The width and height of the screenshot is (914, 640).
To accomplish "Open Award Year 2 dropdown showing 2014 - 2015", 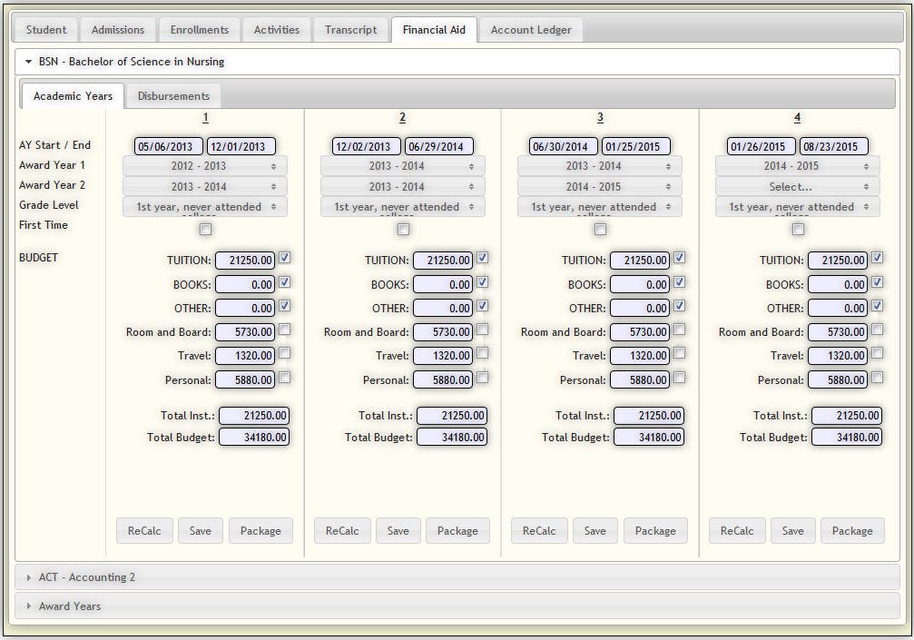I will (x=600, y=187).
